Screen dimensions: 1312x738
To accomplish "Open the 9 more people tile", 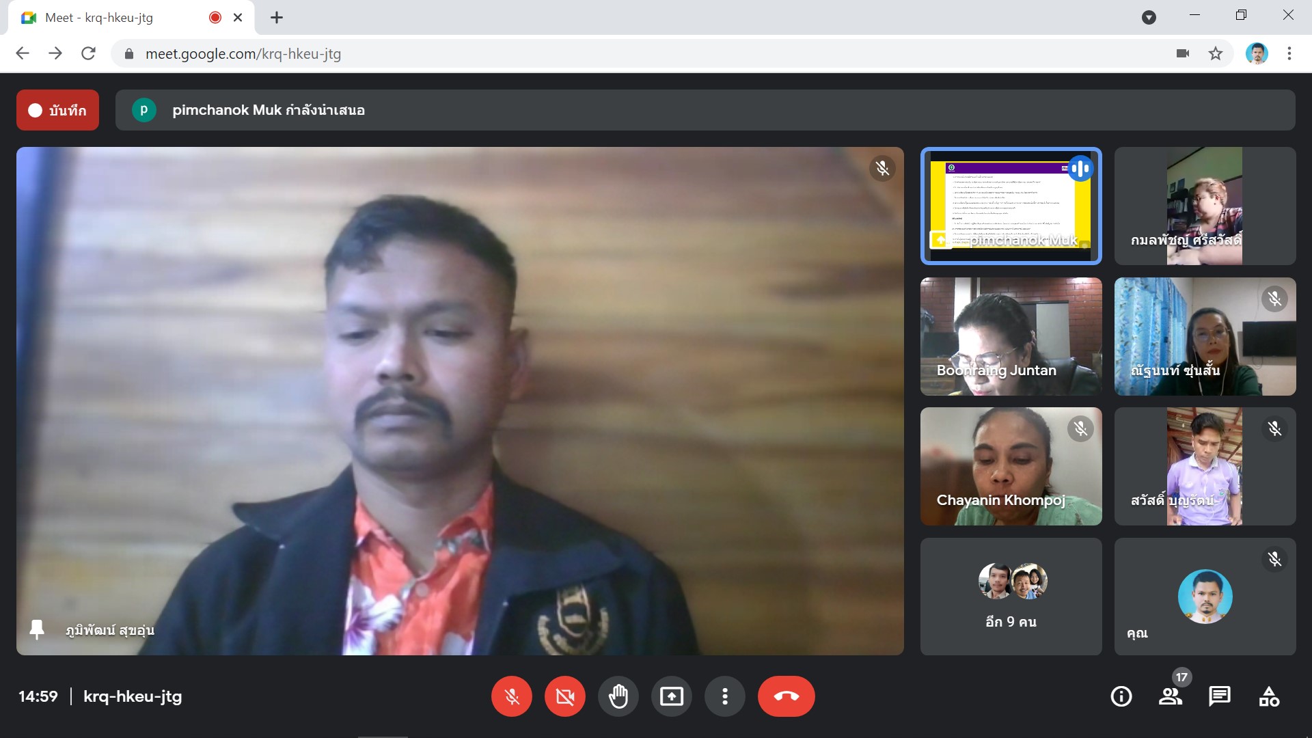I will pos(1010,596).
